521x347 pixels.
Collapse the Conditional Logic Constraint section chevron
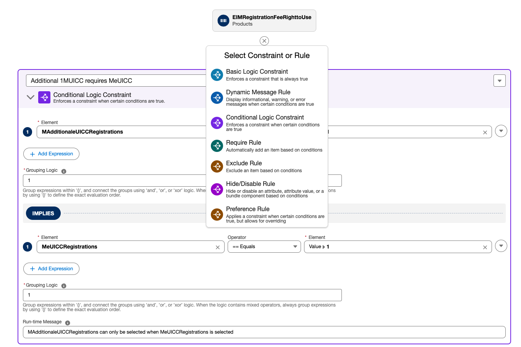[31, 97]
